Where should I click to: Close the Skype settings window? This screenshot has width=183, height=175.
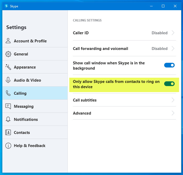175,6
